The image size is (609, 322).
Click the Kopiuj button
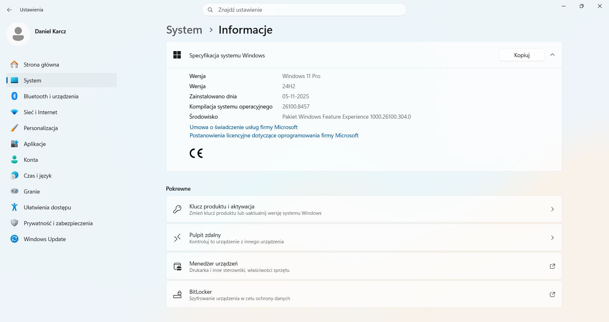[522, 55]
